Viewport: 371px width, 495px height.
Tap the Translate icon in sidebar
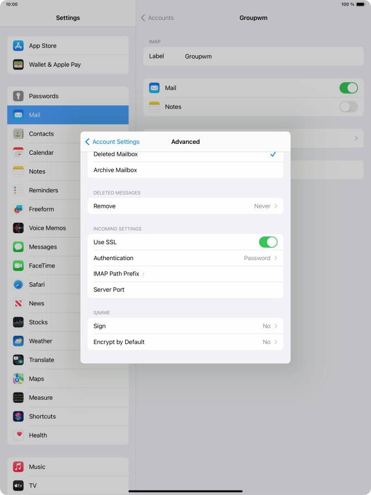19,360
